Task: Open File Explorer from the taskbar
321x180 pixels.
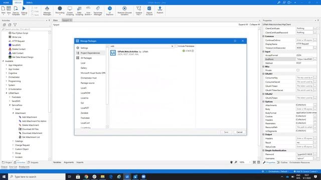Action: (x=102, y=176)
